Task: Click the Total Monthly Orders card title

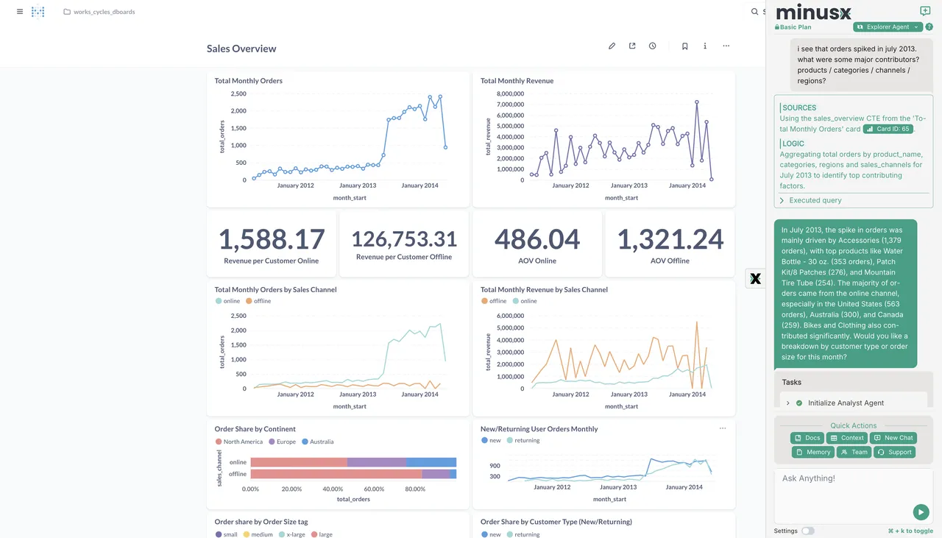Action: 248,81
